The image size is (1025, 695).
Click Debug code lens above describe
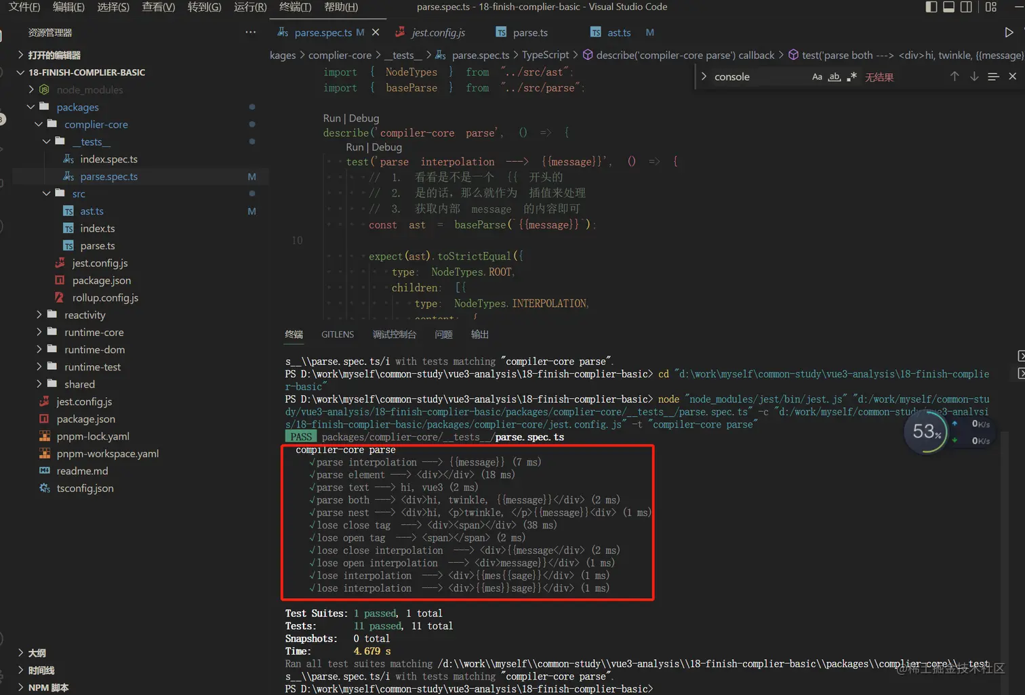coord(364,119)
